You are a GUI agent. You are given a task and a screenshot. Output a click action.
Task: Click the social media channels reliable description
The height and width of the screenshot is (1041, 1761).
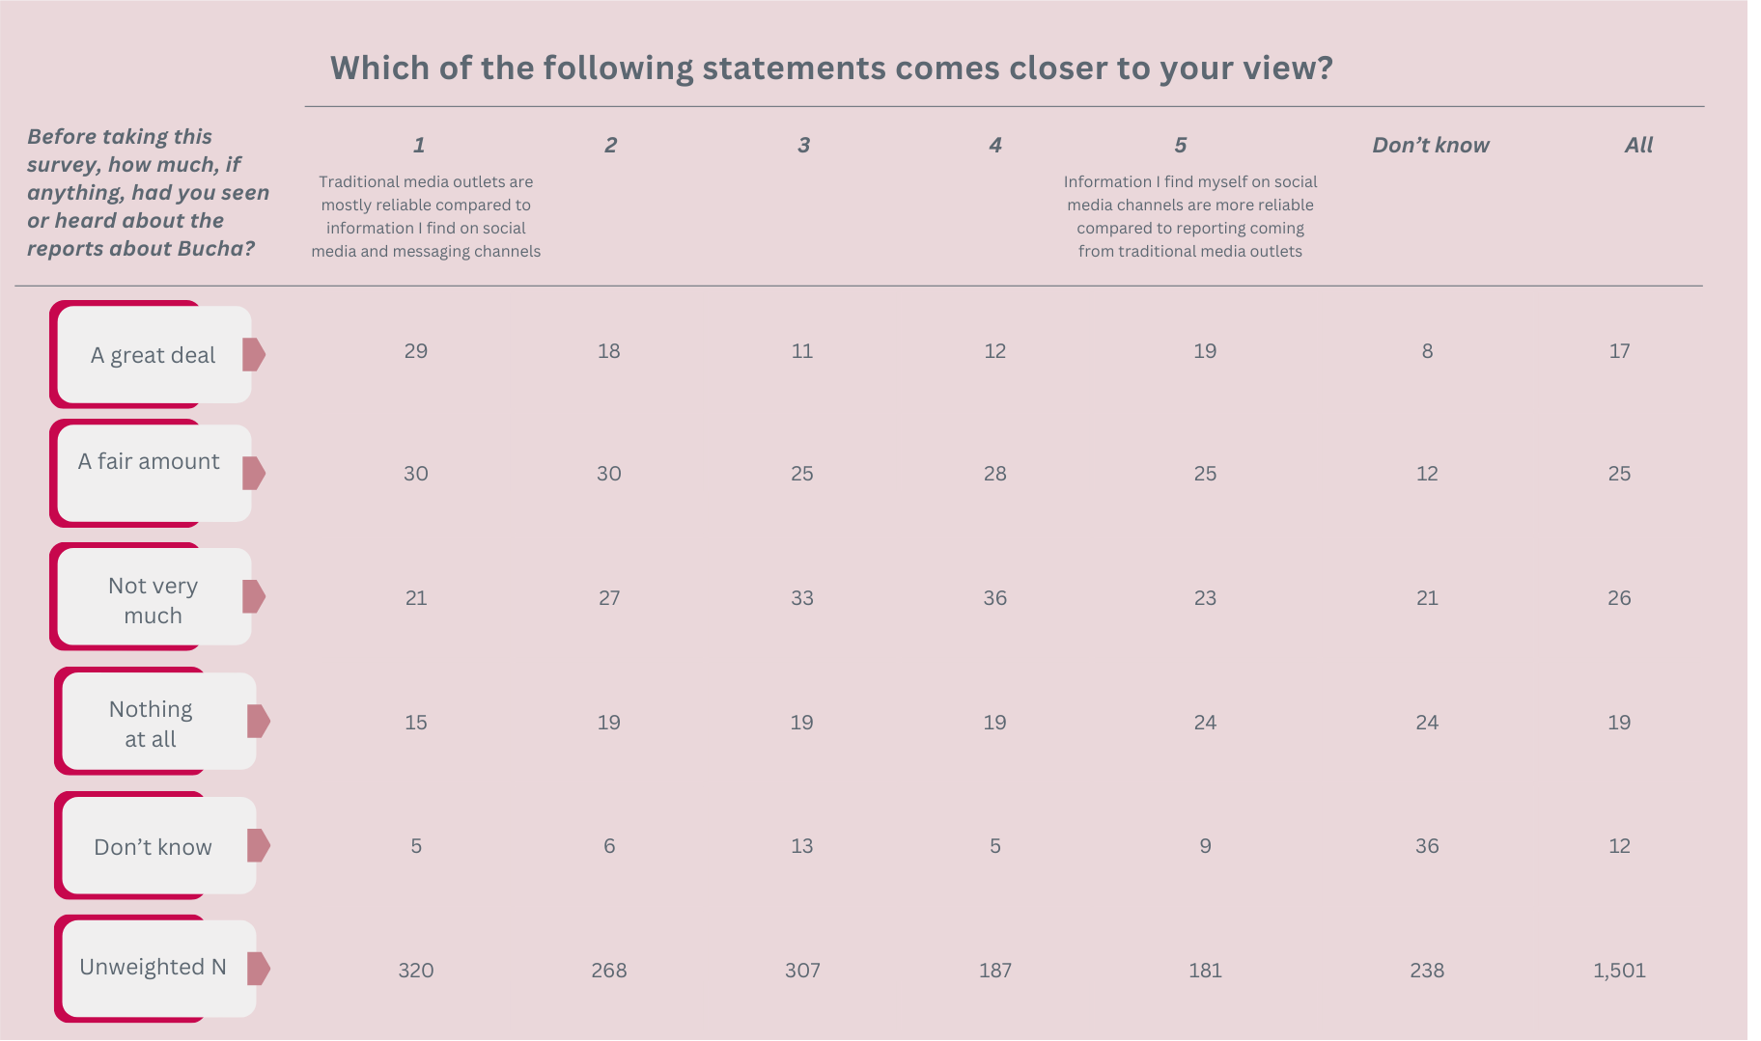click(x=1190, y=216)
